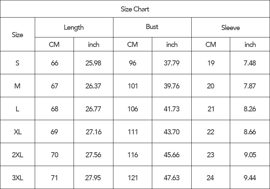This screenshot has height=189, width=270.
Task: Select the 25.98 inch length value
Action: [93, 63]
